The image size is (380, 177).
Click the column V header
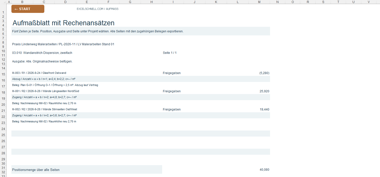point(369,2)
